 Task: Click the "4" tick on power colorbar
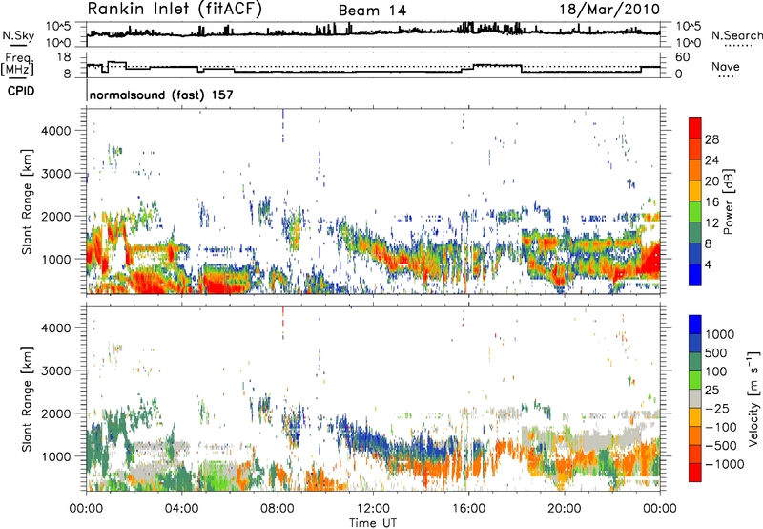708,264
